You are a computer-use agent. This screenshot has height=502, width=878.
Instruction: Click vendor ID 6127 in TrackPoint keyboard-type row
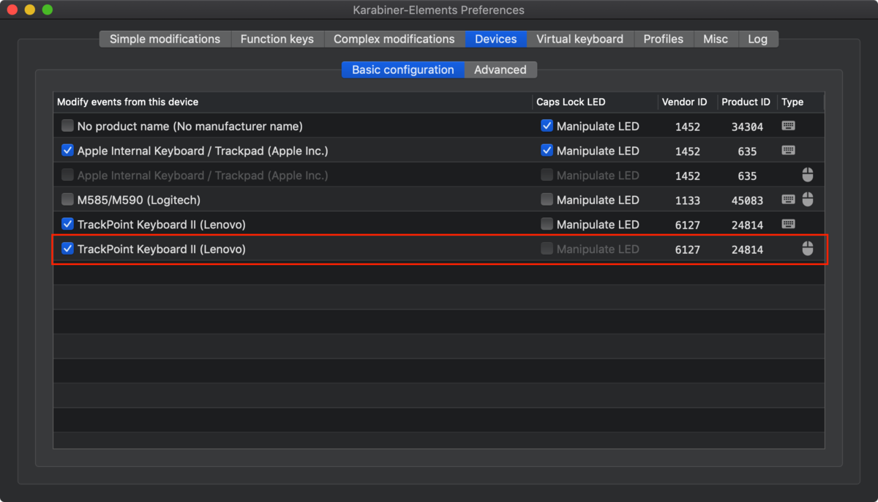tap(687, 225)
